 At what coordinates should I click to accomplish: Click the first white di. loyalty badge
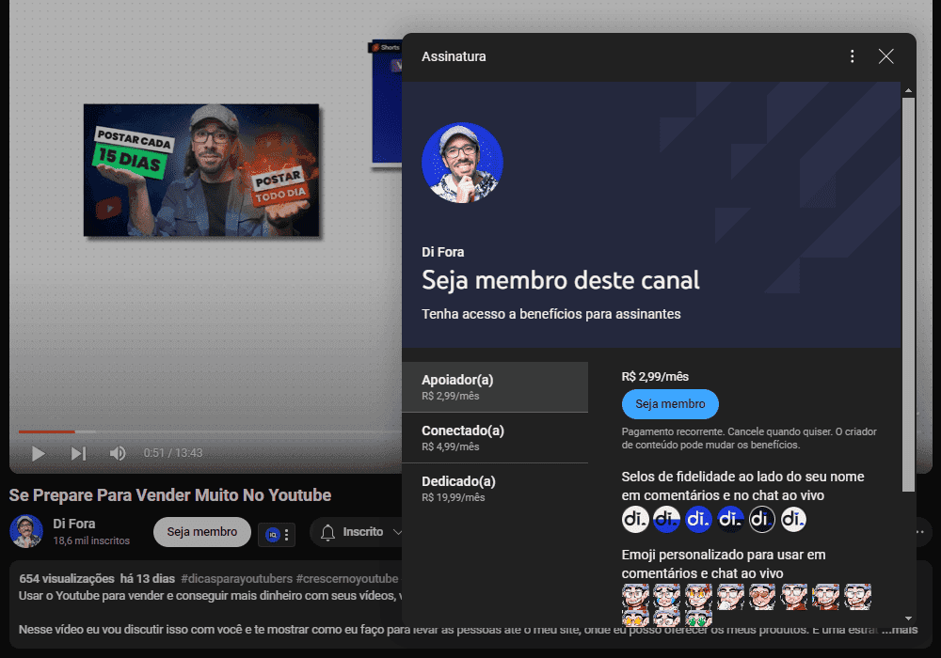(635, 520)
